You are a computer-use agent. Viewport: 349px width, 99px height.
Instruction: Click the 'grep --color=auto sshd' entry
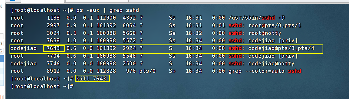pyautogui.click(x=265, y=71)
